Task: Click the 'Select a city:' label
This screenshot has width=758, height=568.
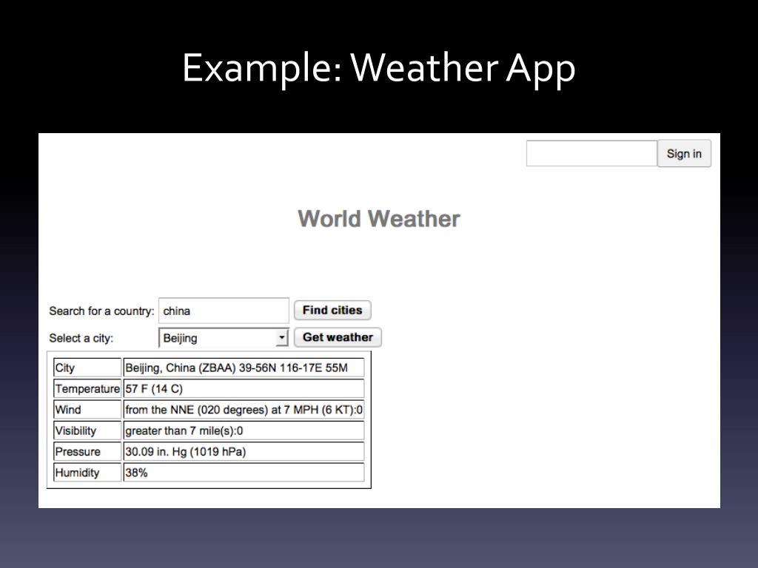Action: click(81, 338)
